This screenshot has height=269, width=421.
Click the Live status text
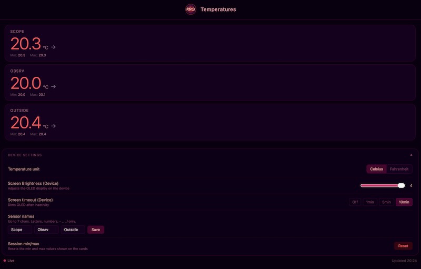click(11, 261)
